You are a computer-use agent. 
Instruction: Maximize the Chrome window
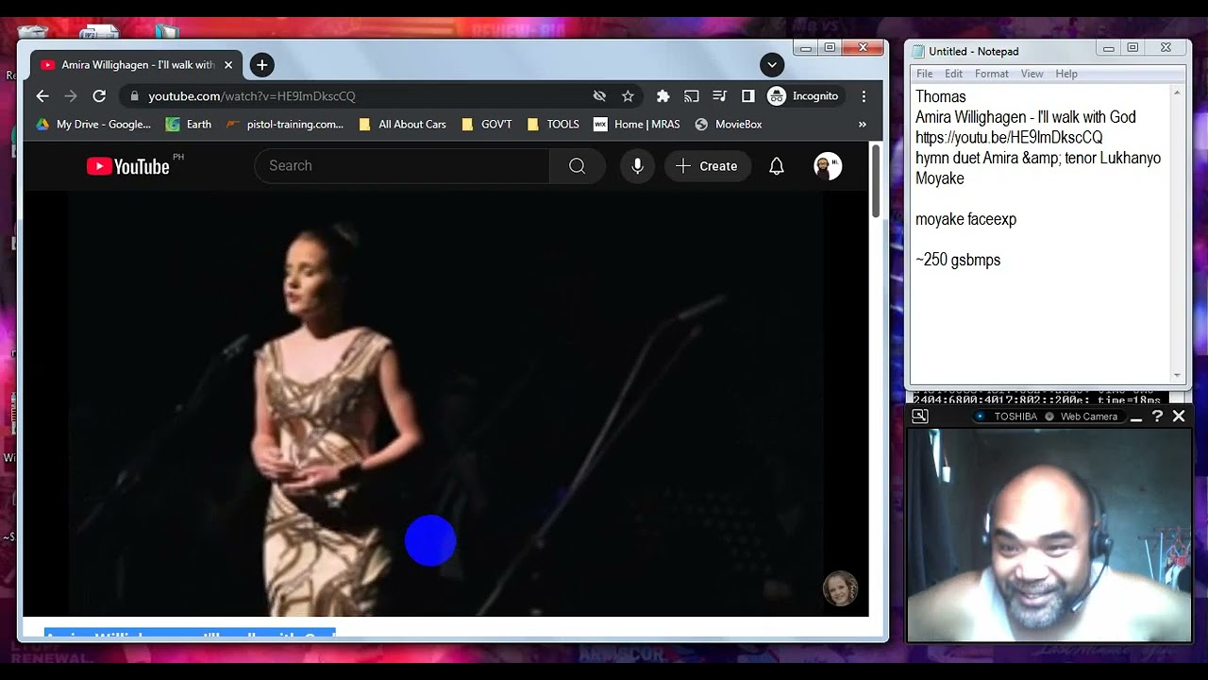[830, 48]
